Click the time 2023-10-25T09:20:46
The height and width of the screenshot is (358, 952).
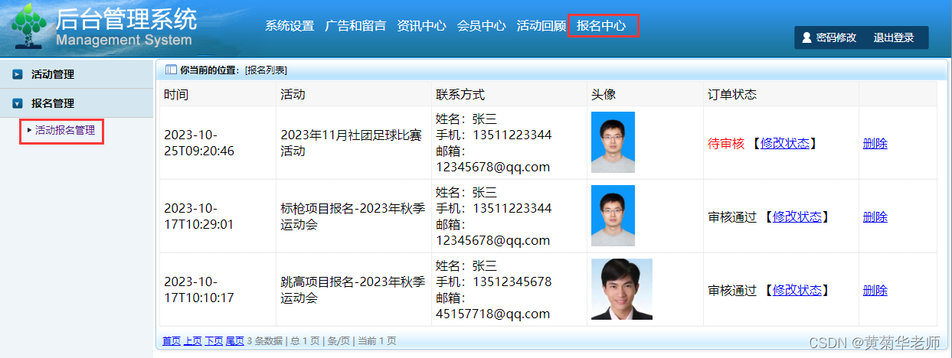[199, 143]
